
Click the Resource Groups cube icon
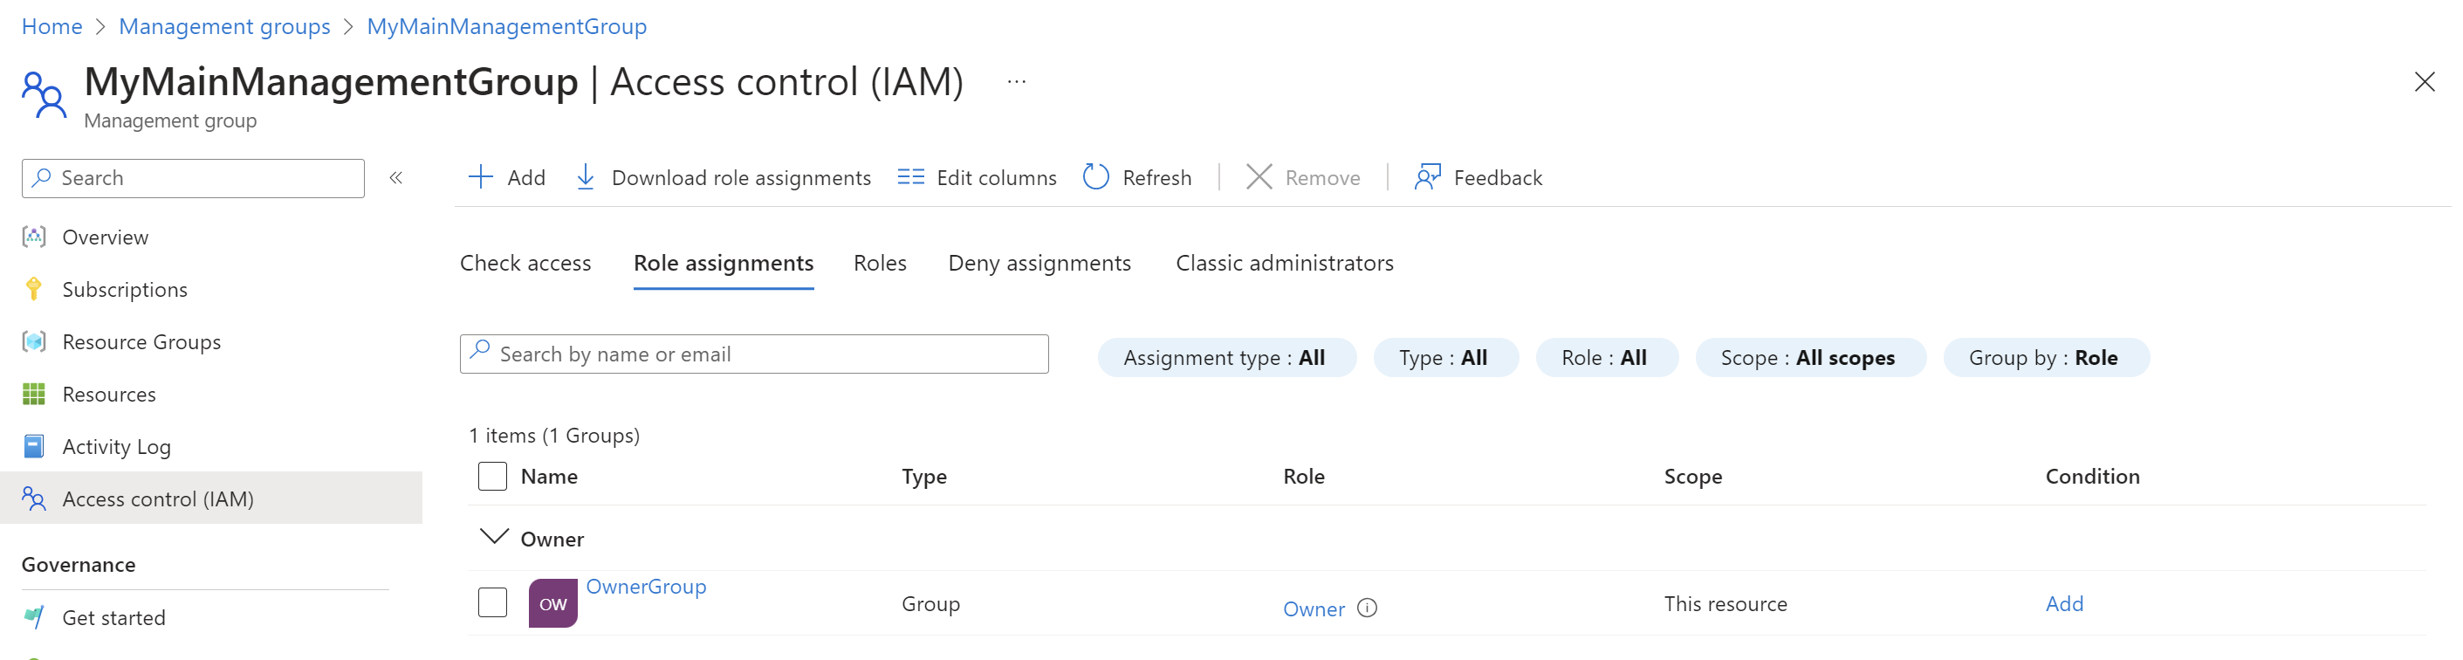(34, 341)
